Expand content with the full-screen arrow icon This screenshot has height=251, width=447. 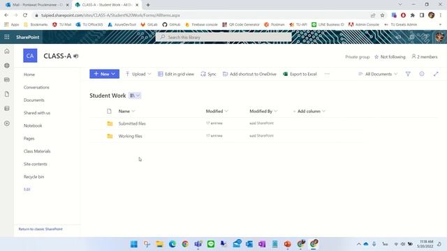436,74
